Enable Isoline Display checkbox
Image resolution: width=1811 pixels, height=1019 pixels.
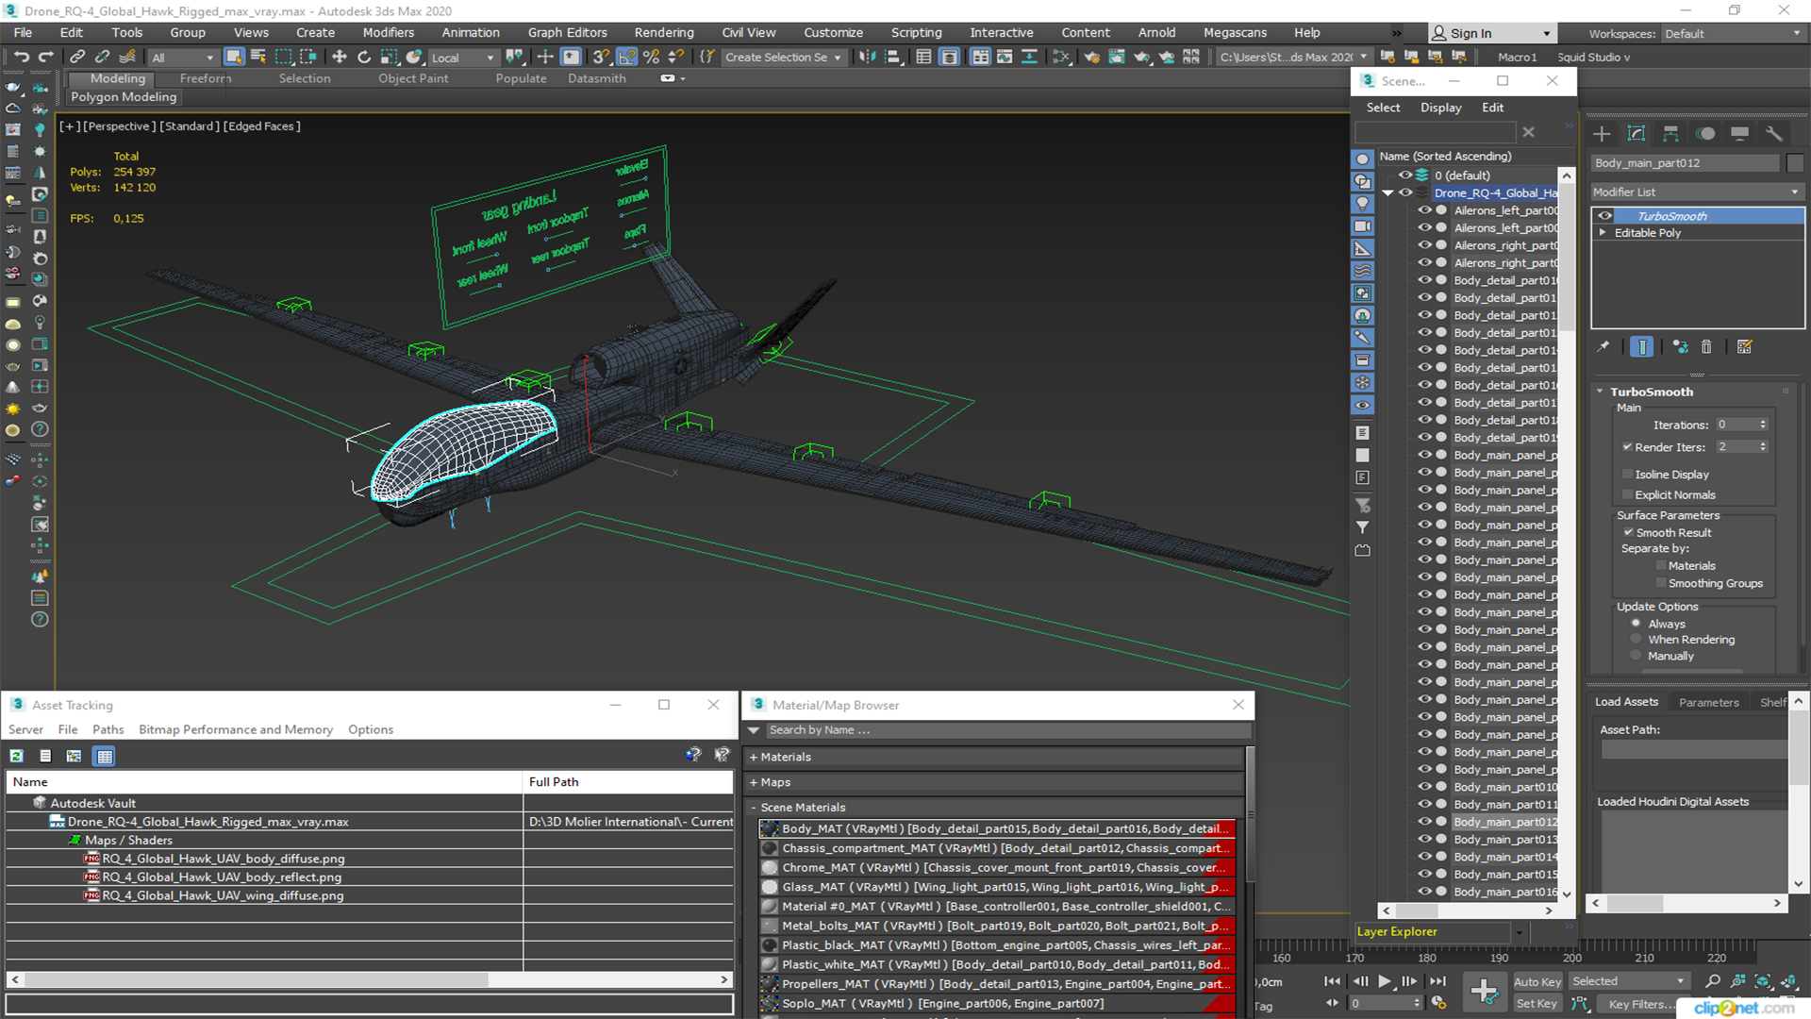click(1627, 475)
